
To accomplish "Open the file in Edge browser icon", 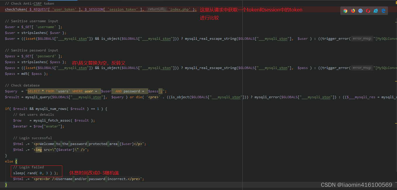I will click(383, 11).
